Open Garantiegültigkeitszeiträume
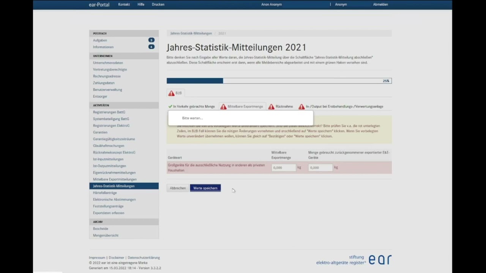The width and height of the screenshot is (486, 273). (114, 139)
